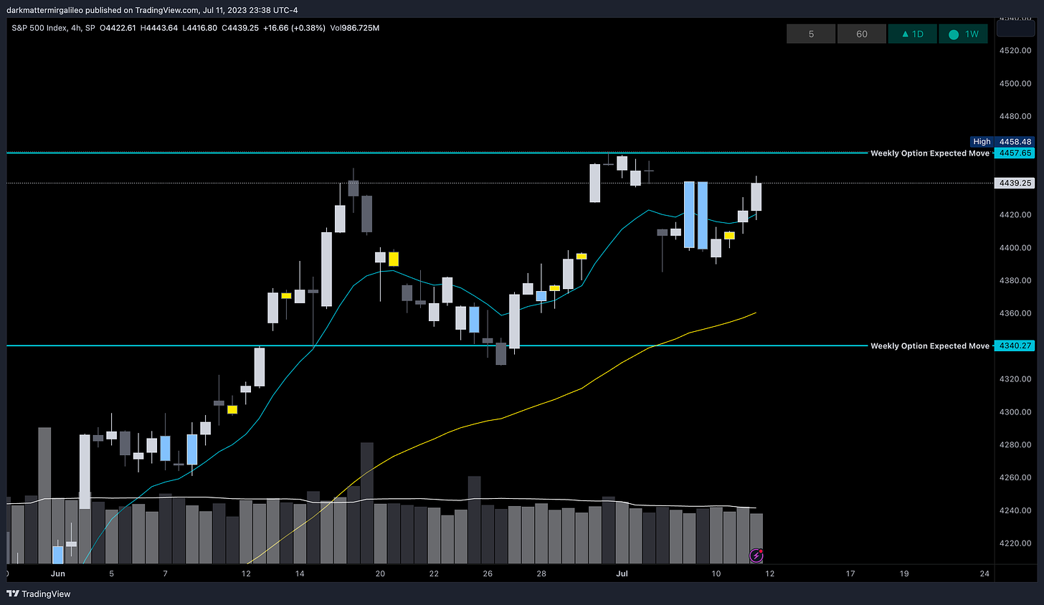
Task: Click the 14 date axis label
Action: coord(300,573)
